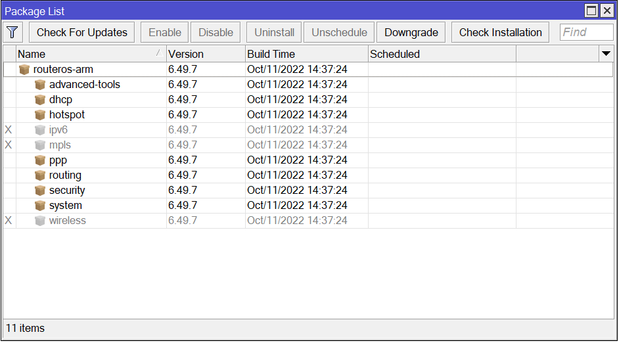This screenshot has width=619, height=343.
Task: Click the greyed ipv6 package icon
Action: click(x=40, y=130)
